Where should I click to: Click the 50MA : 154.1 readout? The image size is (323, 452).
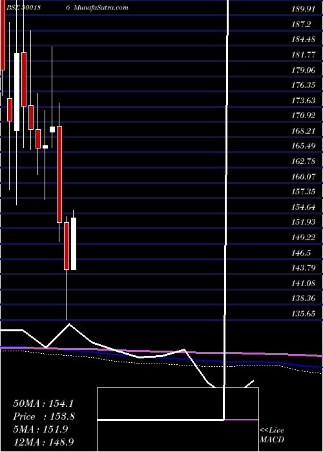pyautogui.click(x=43, y=404)
